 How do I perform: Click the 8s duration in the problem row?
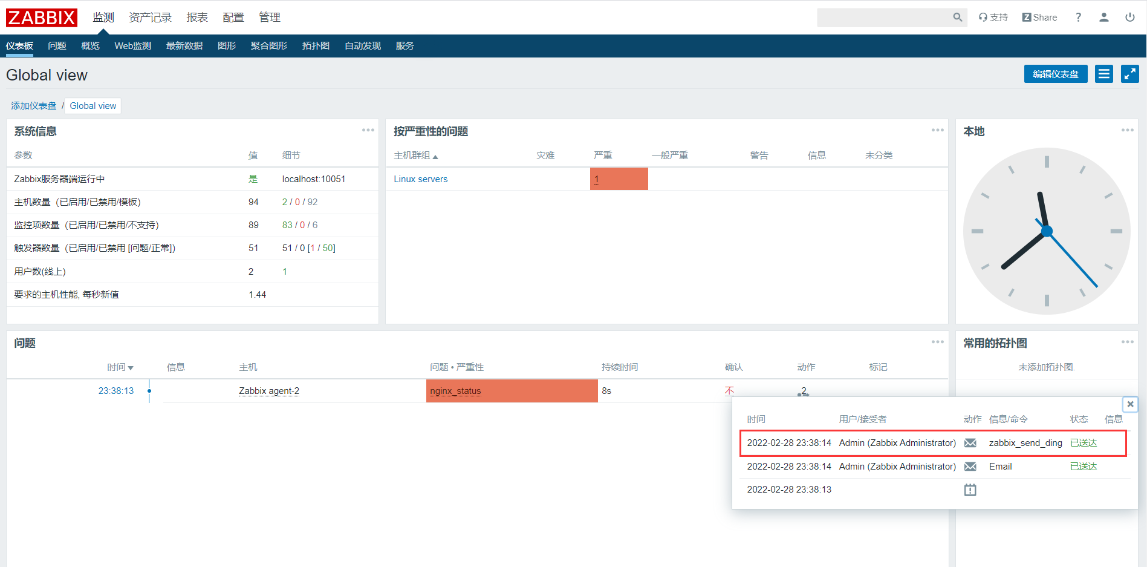point(606,391)
